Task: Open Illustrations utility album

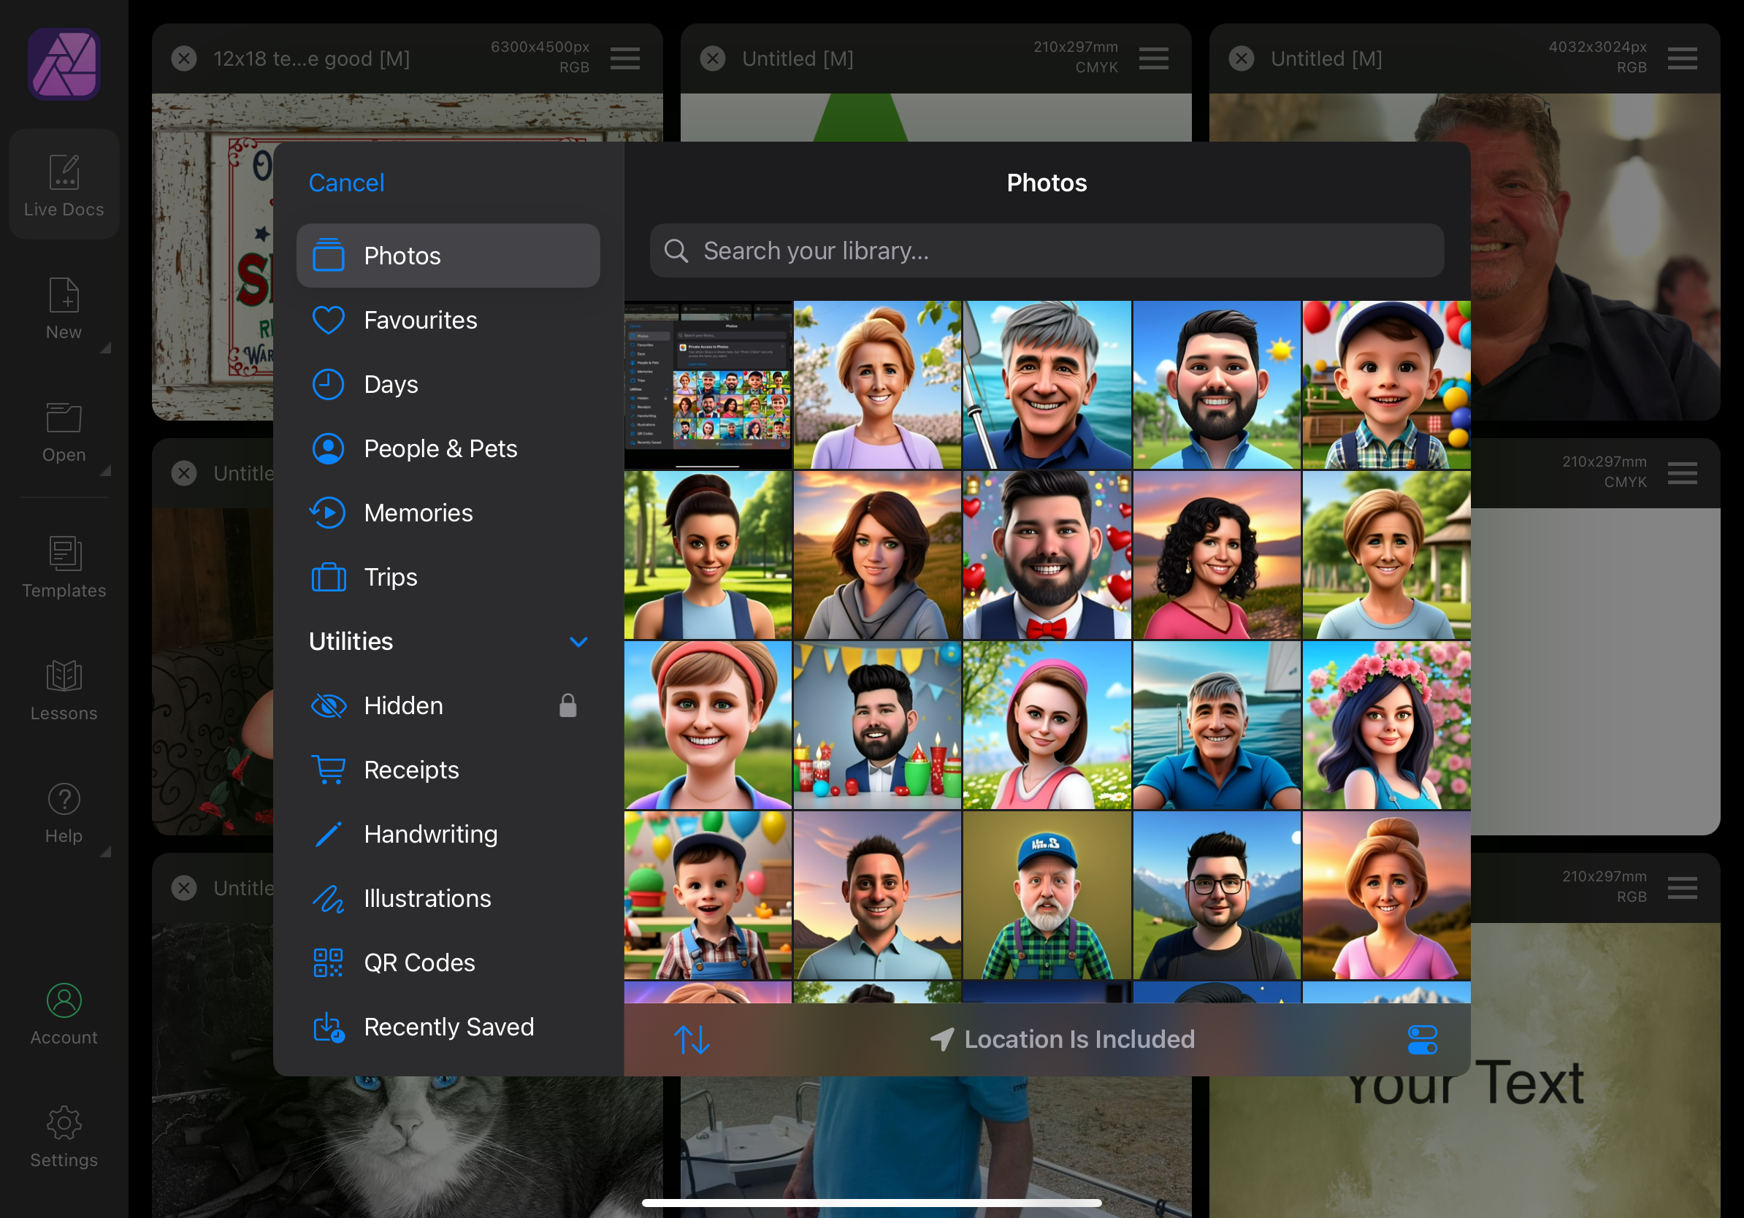Action: tap(448, 899)
